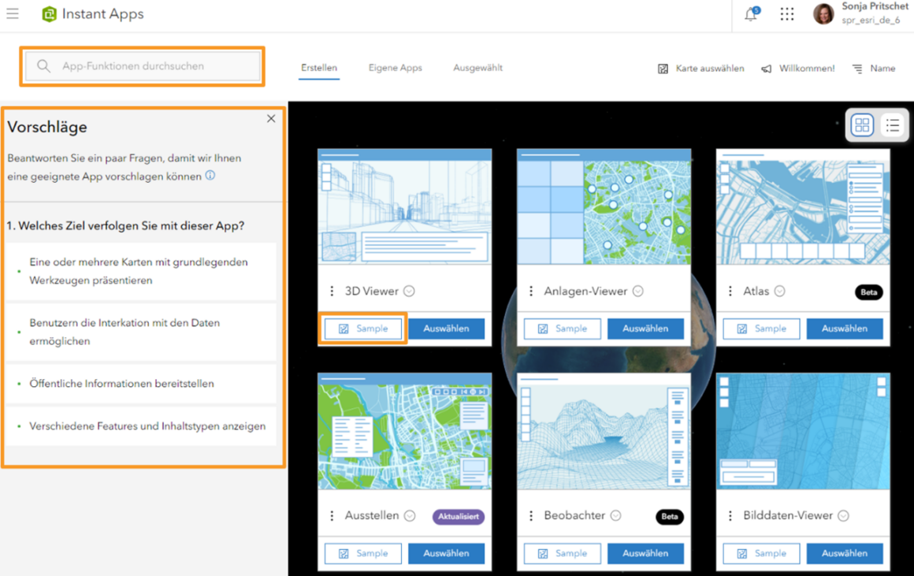Open the app launcher grid
The height and width of the screenshot is (576, 914).
[787, 13]
